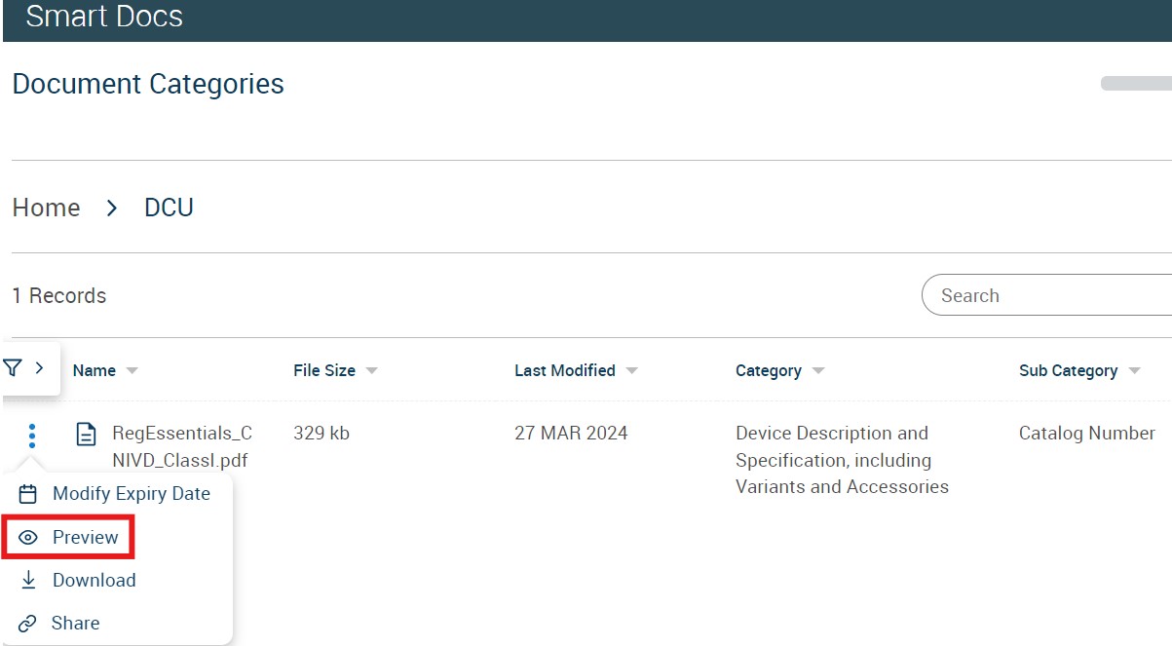The height and width of the screenshot is (646, 1172).
Task: Open the Last Modified column sort arrow
Action: pyautogui.click(x=631, y=371)
